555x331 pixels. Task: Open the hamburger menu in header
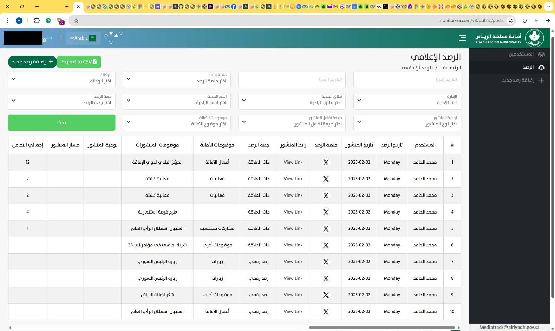pyautogui.click(x=462, y=38)
